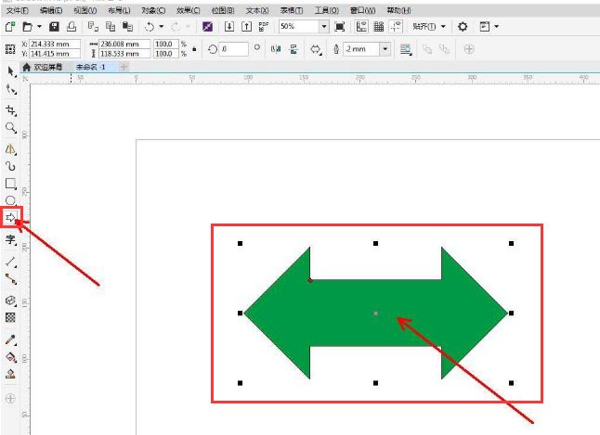This screenshot has height=435, width=600.
Task: Select the arrow shape tool in toolbox
Action: click(10, 217)
